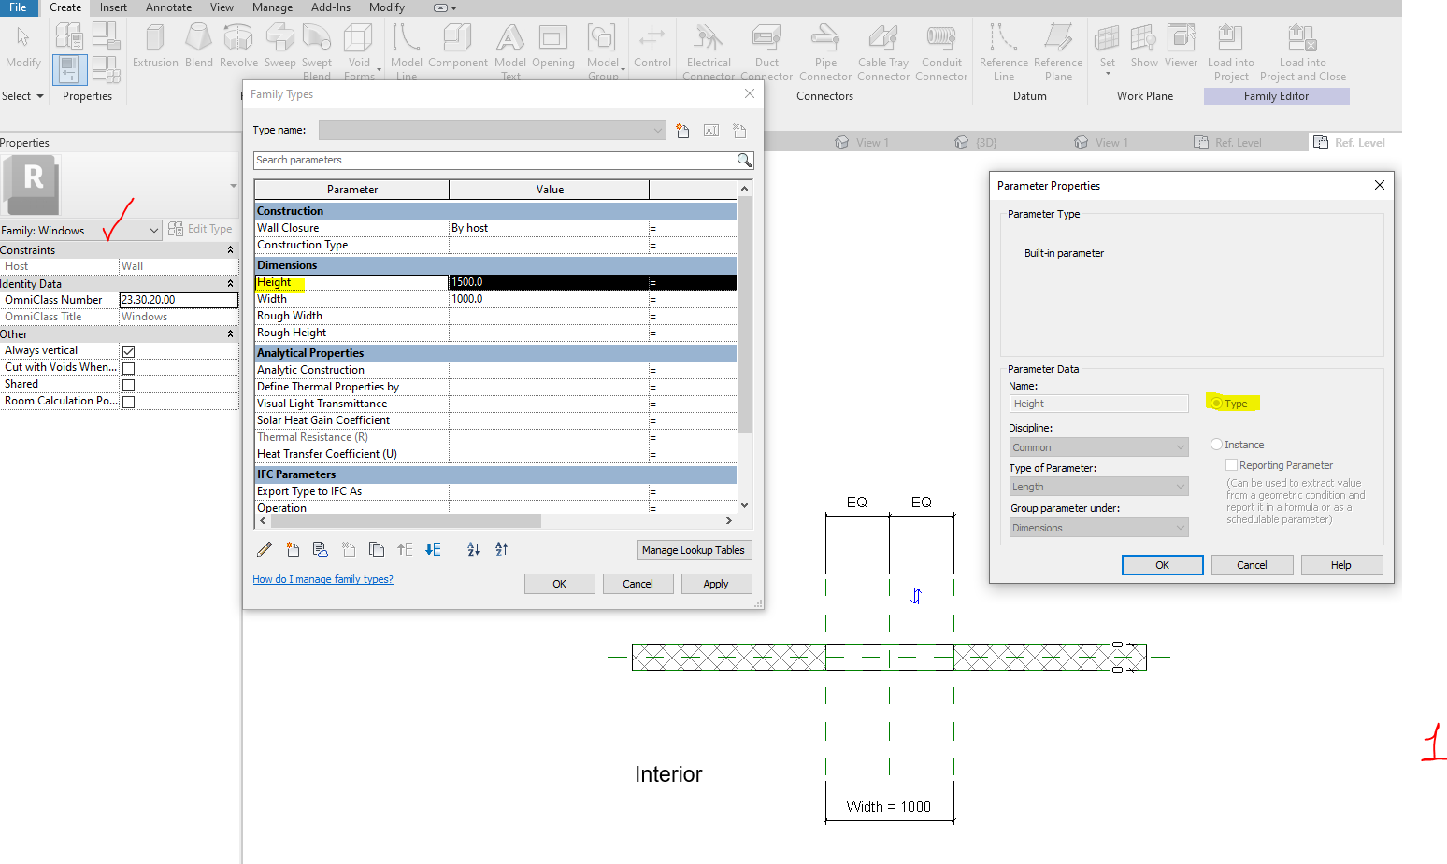Click the Manage Lookup Tables button

pos(694,550)
